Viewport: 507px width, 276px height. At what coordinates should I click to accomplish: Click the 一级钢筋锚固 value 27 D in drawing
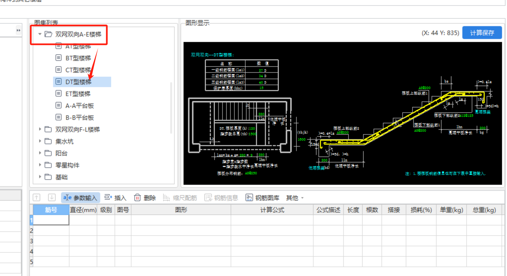click(x=262, y=70)
